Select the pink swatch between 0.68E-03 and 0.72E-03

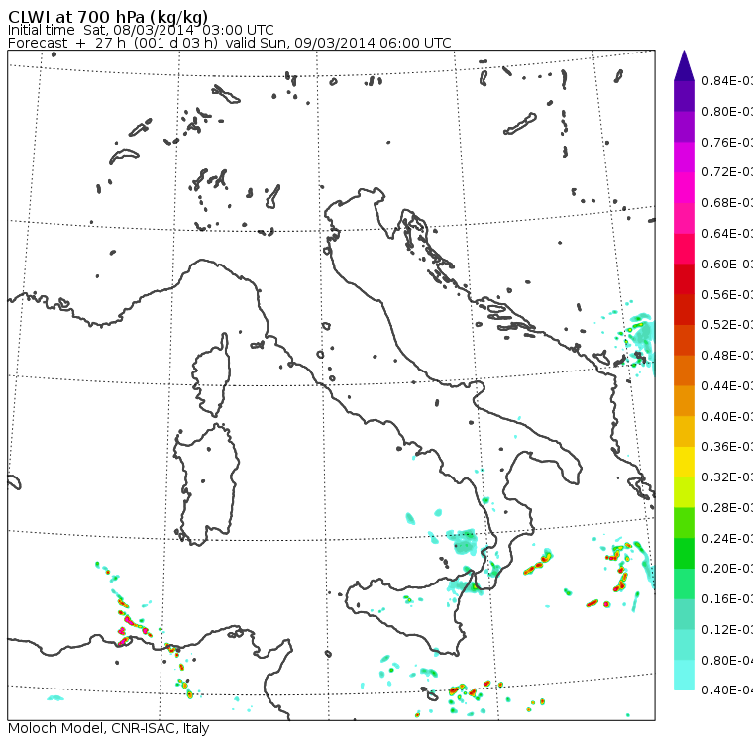(684, 188)
